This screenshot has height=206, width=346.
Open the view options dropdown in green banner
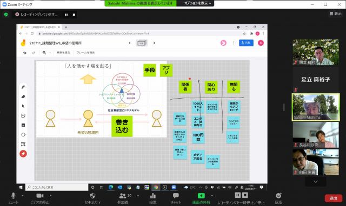coord(196,3)
